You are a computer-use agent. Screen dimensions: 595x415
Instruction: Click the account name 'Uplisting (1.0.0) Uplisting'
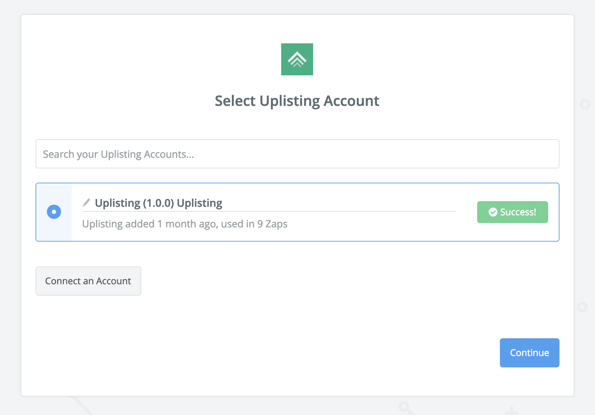coord(158,203)
